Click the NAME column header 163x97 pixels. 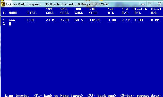pyautogui.click(x=13, y=13)
